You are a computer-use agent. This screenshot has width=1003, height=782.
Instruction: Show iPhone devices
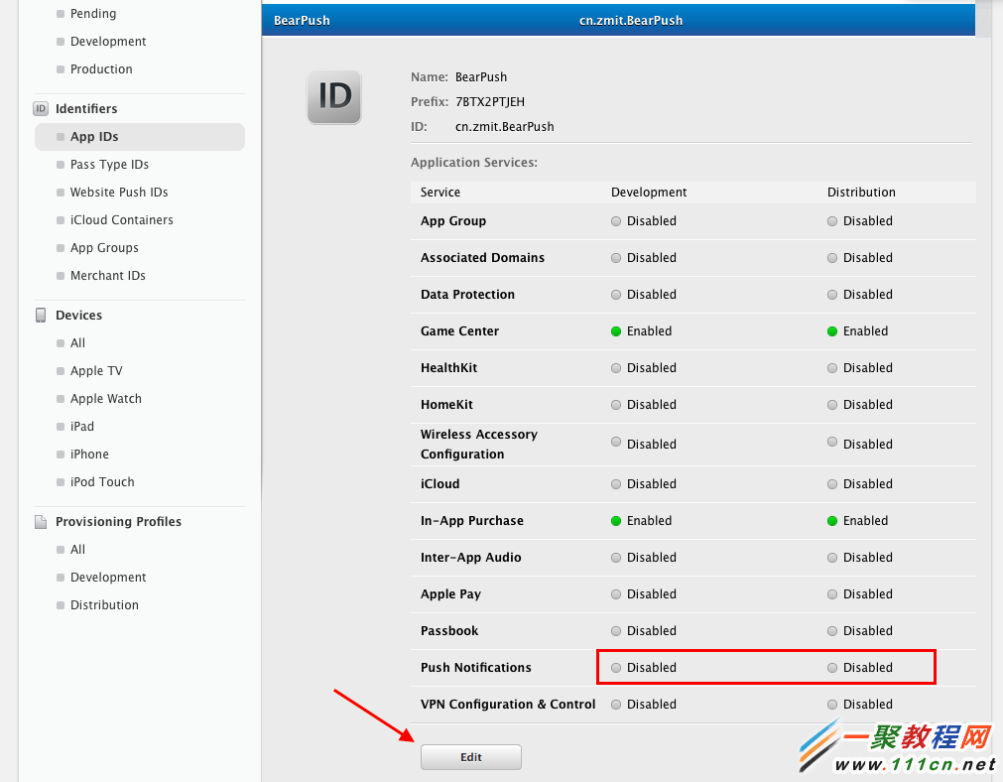click(x=89, y=455)
